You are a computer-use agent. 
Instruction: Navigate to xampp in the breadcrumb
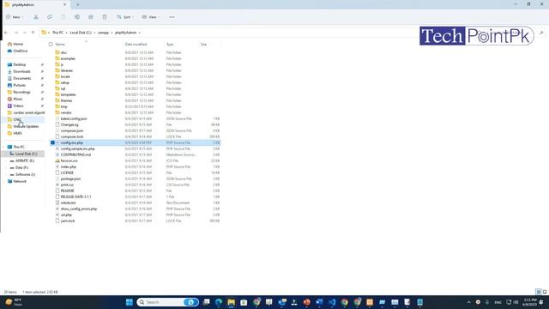tap(103, 33)
